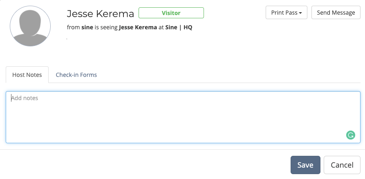Click the grey visitor avatar placeholder
Screen dimensions: 365x179
30,26
